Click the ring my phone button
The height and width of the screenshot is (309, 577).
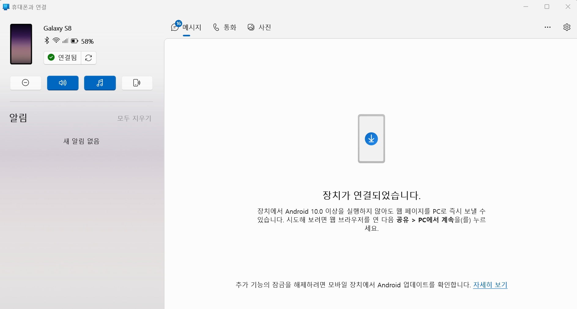pyautogui.click(x=137, y=83)
